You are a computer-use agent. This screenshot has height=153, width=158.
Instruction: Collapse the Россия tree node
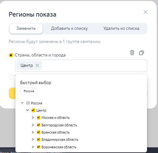click(22, 103)
